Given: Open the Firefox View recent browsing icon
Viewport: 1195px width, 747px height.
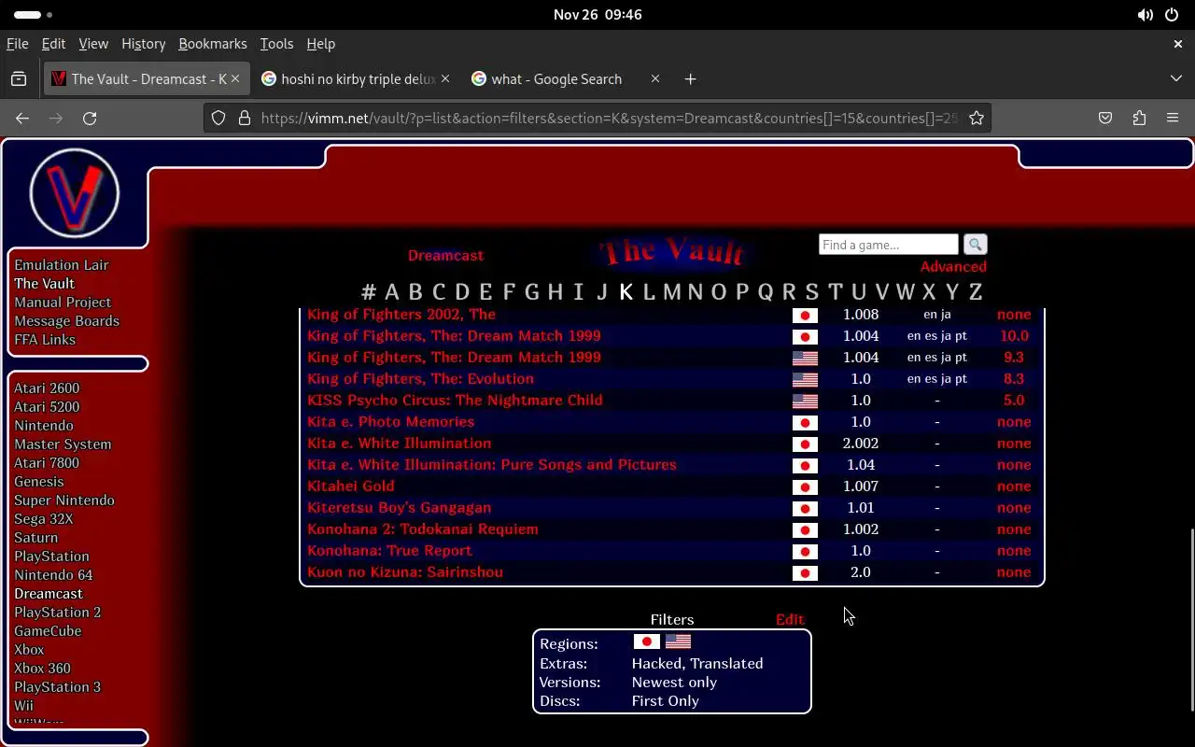Looking at the screenshot, I should tap(19, 79).
